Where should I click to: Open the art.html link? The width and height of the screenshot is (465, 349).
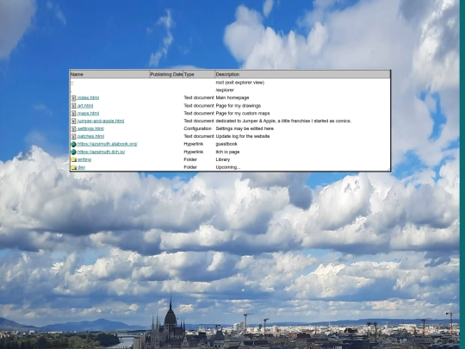(x=85, y=106)
